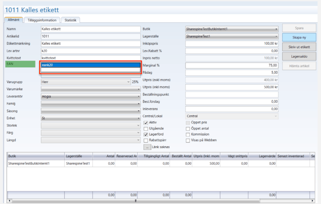Sort by the Senast inventerad column header
This screenshot has height=204, width=321.
[293, 156]
